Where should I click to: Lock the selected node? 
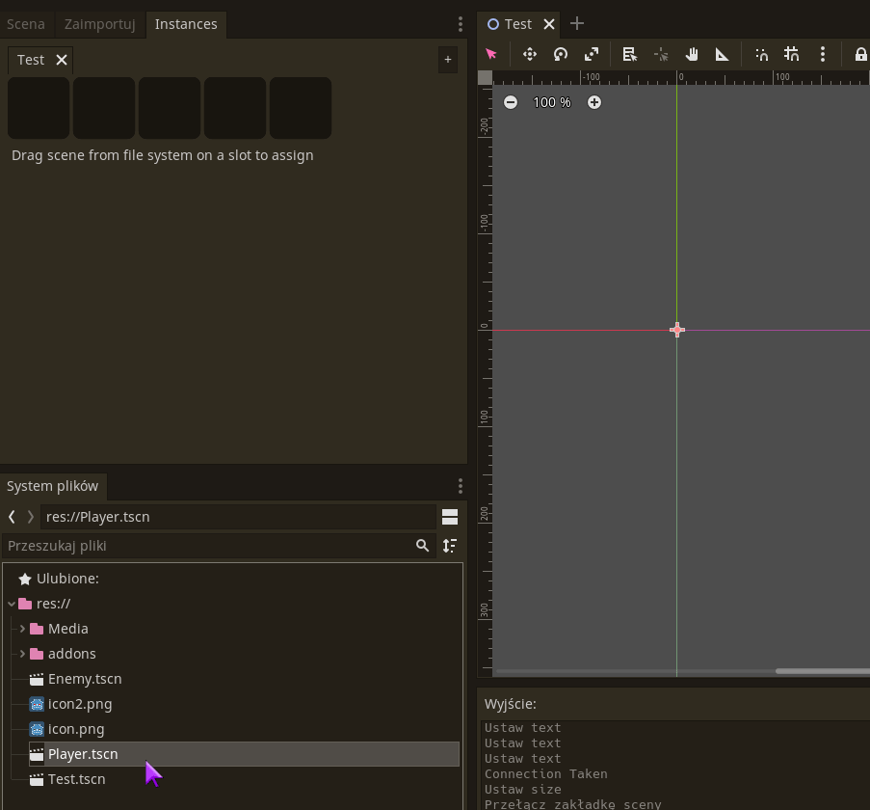860,54
